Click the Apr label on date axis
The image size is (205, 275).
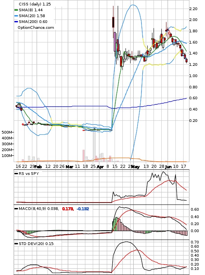tap(100, 167)
